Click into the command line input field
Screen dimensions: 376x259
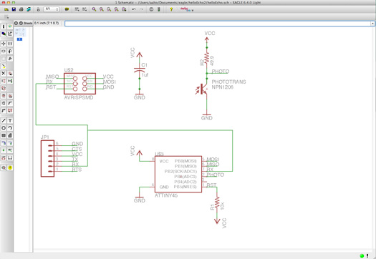click(x=218, y=24)
